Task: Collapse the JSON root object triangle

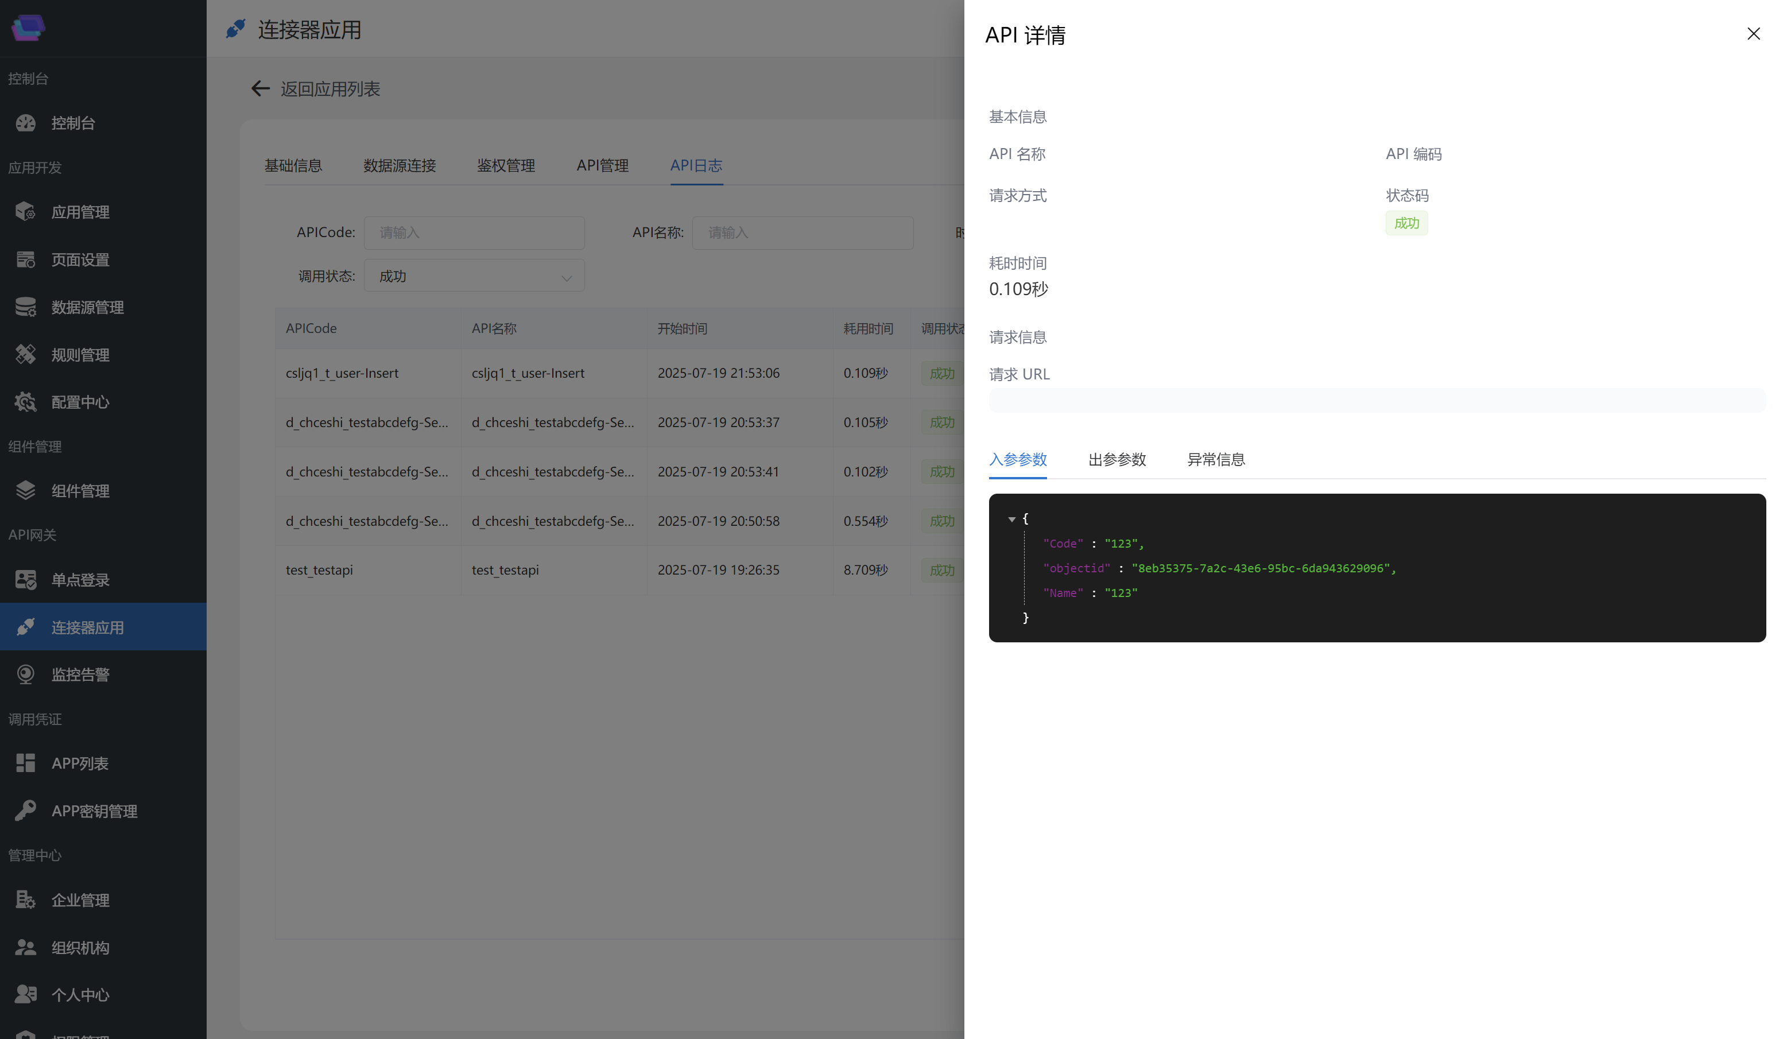Action: click(1011, 519)
